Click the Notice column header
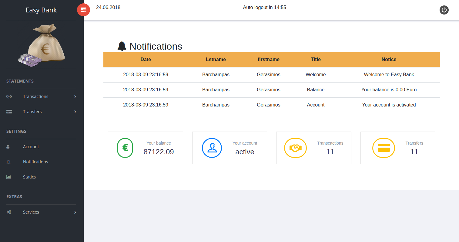Screen dimensions: 459x242 click(x=389, y=60)
